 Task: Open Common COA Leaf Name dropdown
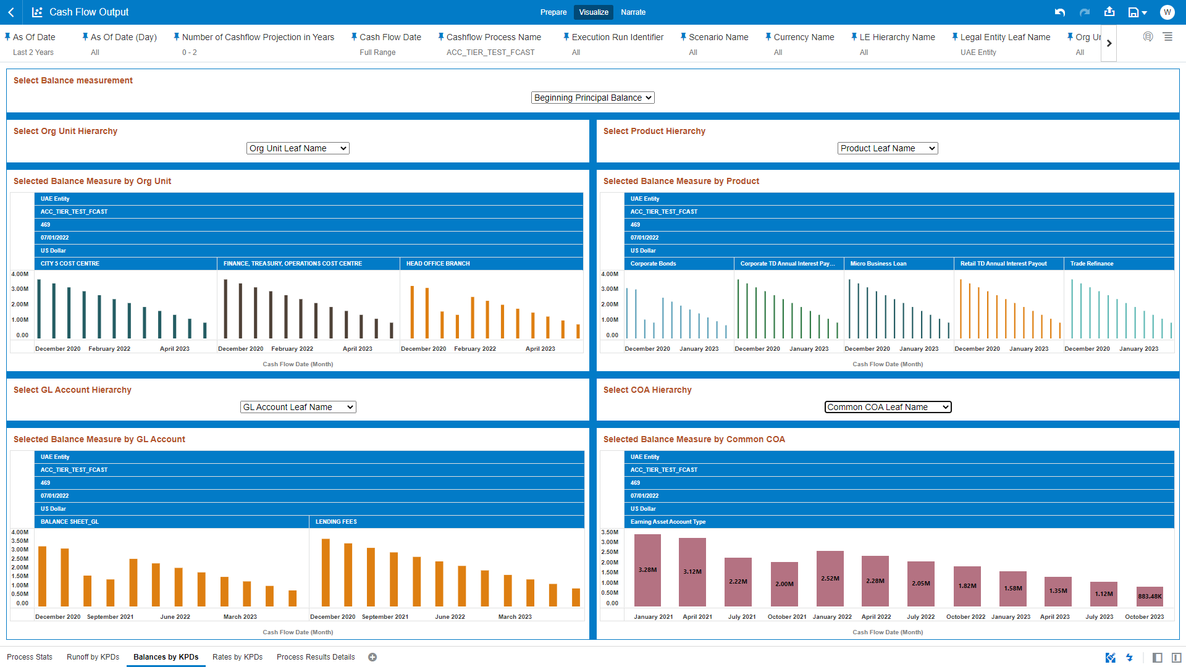888,407
